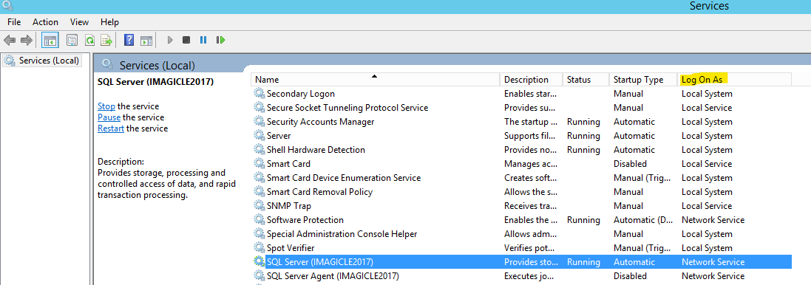Click the Stop Service square icon
Viewport: 811px width, 285px height.
[186, 40]
